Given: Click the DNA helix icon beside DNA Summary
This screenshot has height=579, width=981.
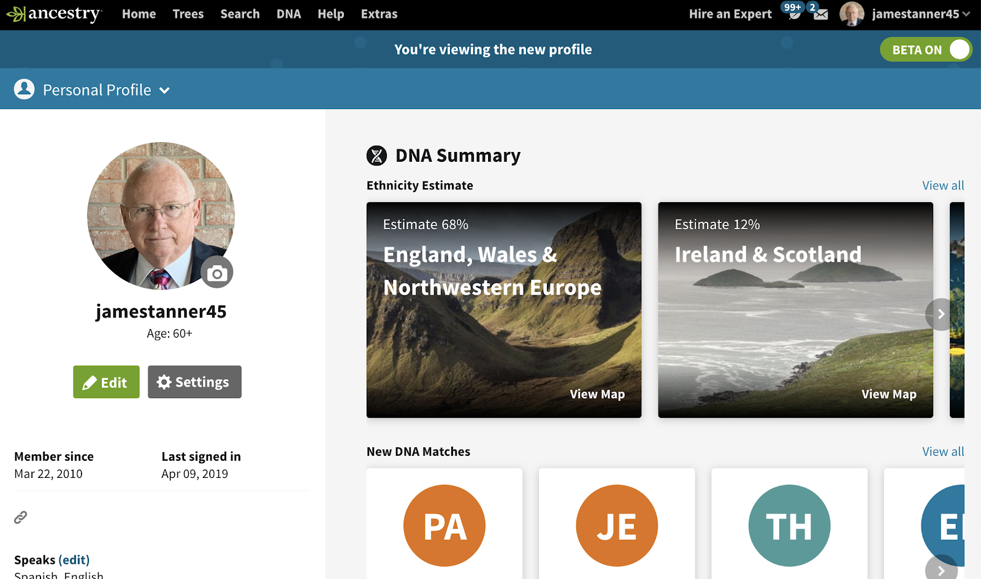Looking at the screenshot, I should point(376,155).
